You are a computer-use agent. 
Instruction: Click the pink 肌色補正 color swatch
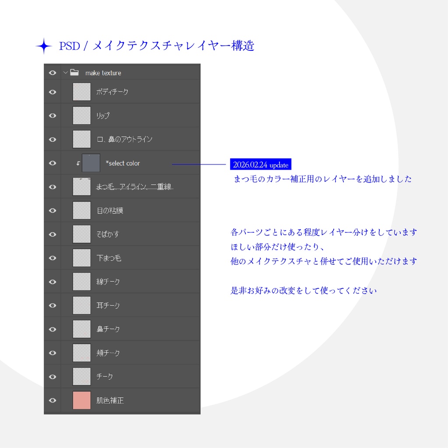(x=82, y=400)
